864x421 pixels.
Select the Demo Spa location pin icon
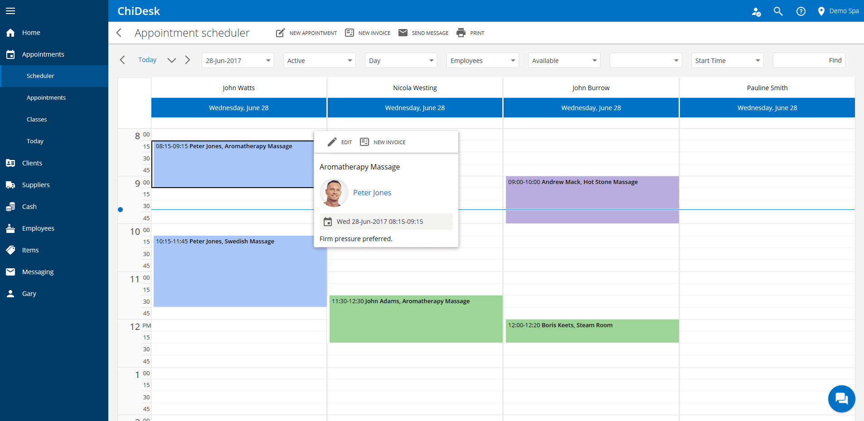coord(821,11)
